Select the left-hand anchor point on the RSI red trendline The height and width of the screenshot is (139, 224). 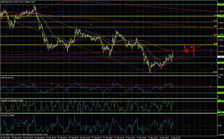[x=52, y=83]
